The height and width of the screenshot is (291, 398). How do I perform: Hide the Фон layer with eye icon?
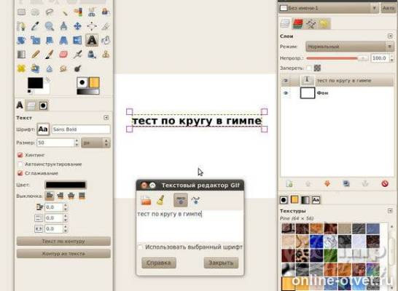click(x=286, y=93)
